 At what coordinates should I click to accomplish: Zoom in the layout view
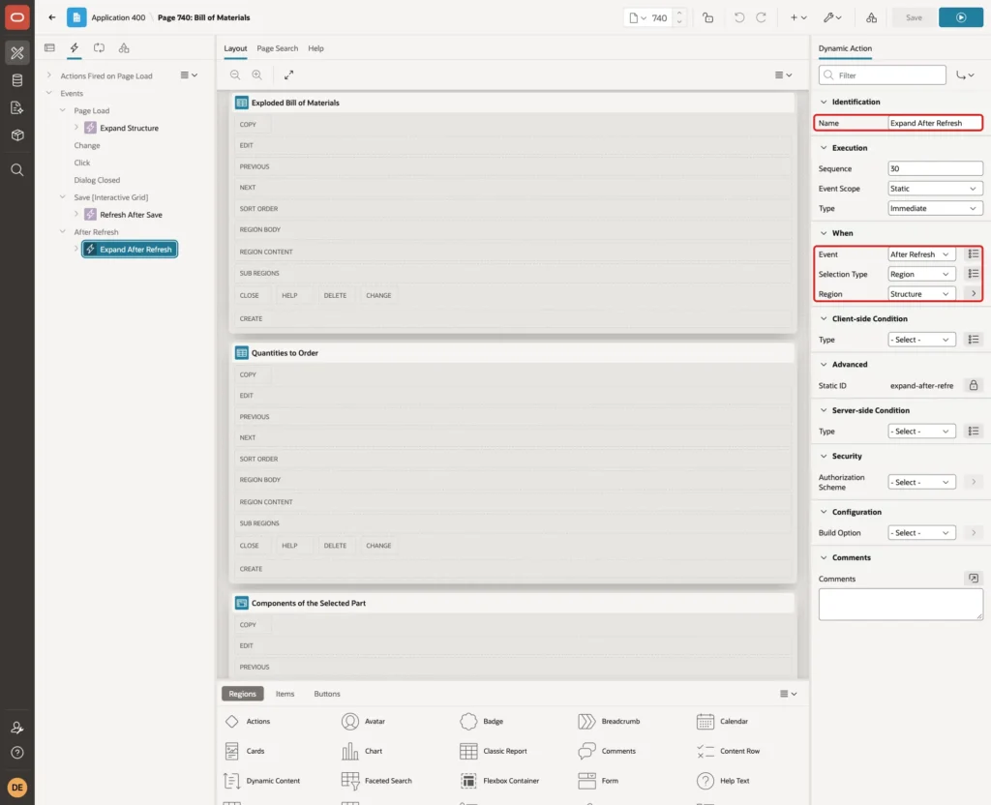(256, 75)
